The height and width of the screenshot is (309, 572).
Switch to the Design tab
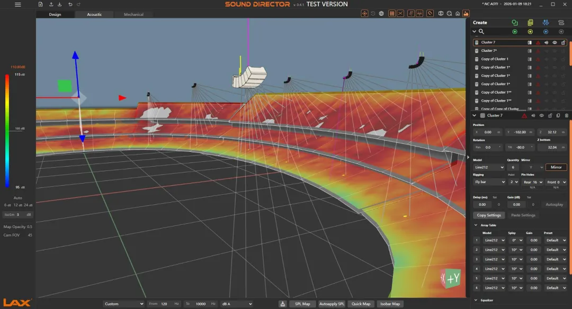55,15
